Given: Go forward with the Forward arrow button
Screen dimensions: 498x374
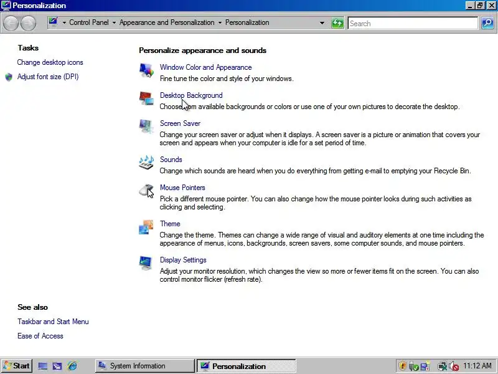Looking at the screenshot, I should [28, 23].
